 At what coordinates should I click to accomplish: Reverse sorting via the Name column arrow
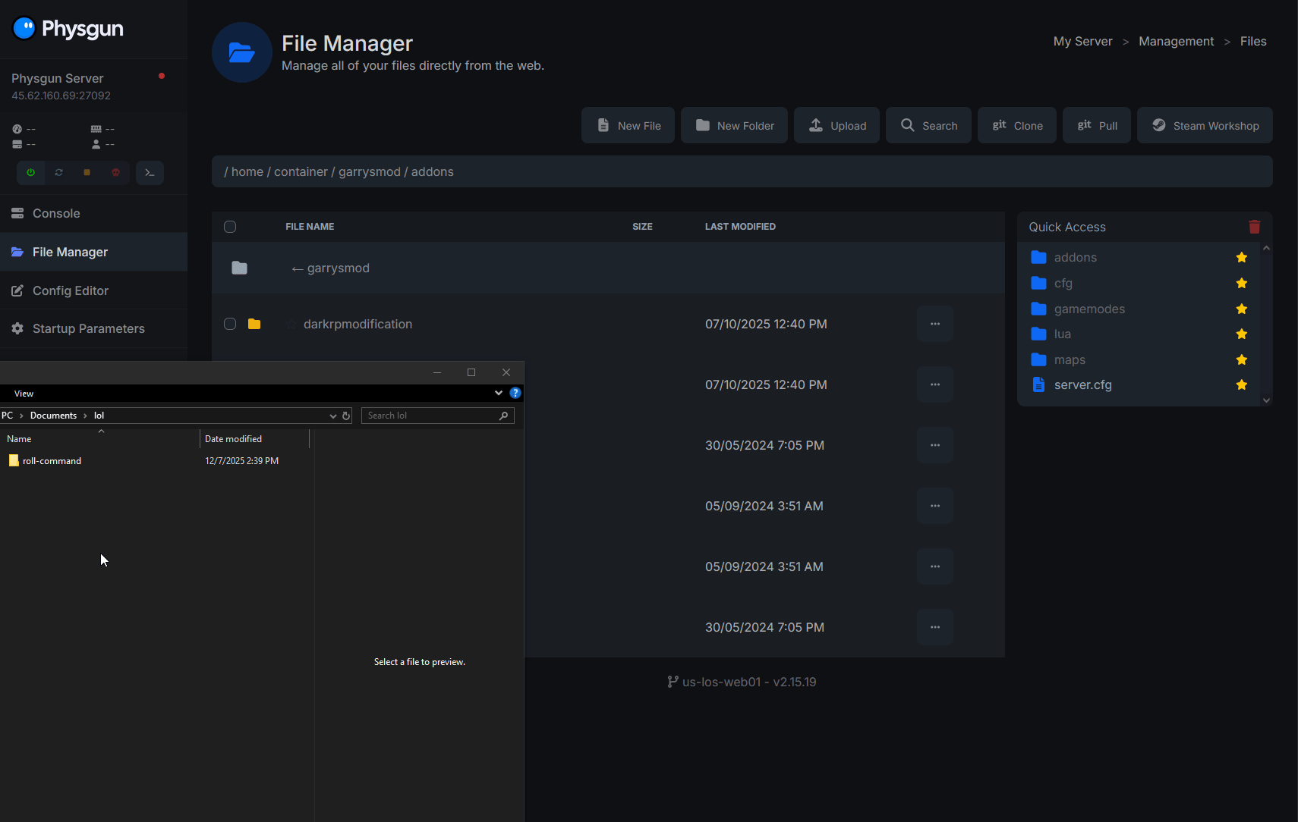point(101,431)
